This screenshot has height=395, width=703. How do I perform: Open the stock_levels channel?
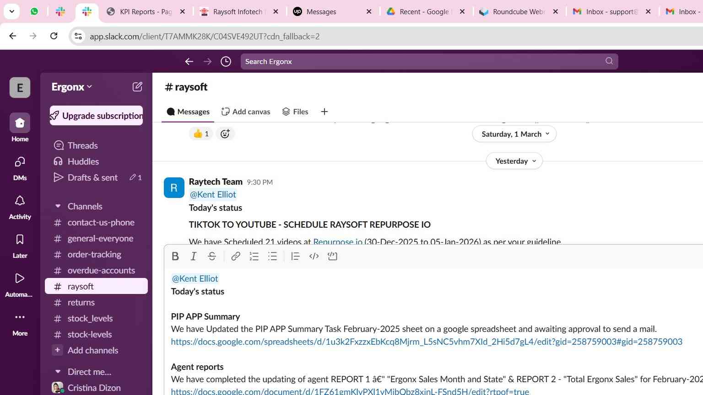click(x=90, y=318)
